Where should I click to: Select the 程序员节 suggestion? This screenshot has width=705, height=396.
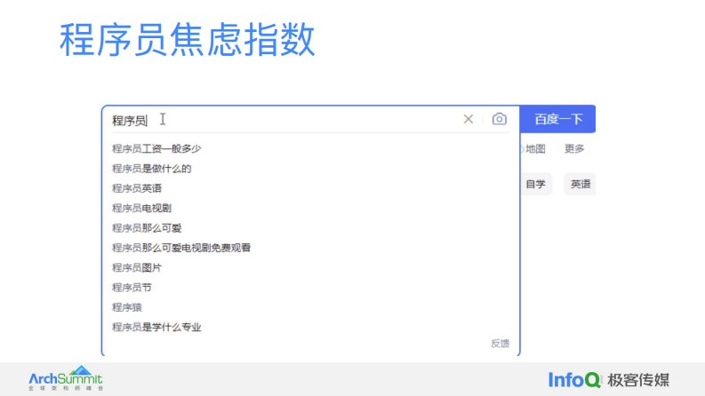point(125,288)
